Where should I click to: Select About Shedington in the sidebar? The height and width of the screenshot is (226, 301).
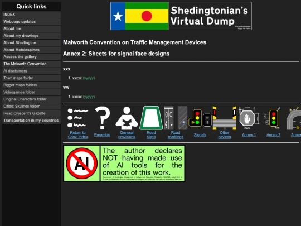click(x=31, y=42)
